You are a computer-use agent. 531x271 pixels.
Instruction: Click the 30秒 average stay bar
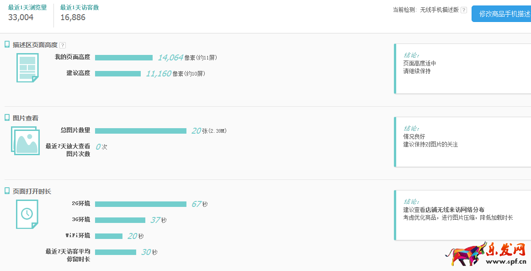116,252
